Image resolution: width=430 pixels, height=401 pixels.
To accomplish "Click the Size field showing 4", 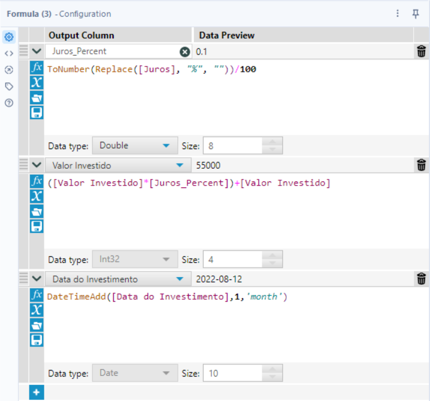I will (x=232, y=259).
